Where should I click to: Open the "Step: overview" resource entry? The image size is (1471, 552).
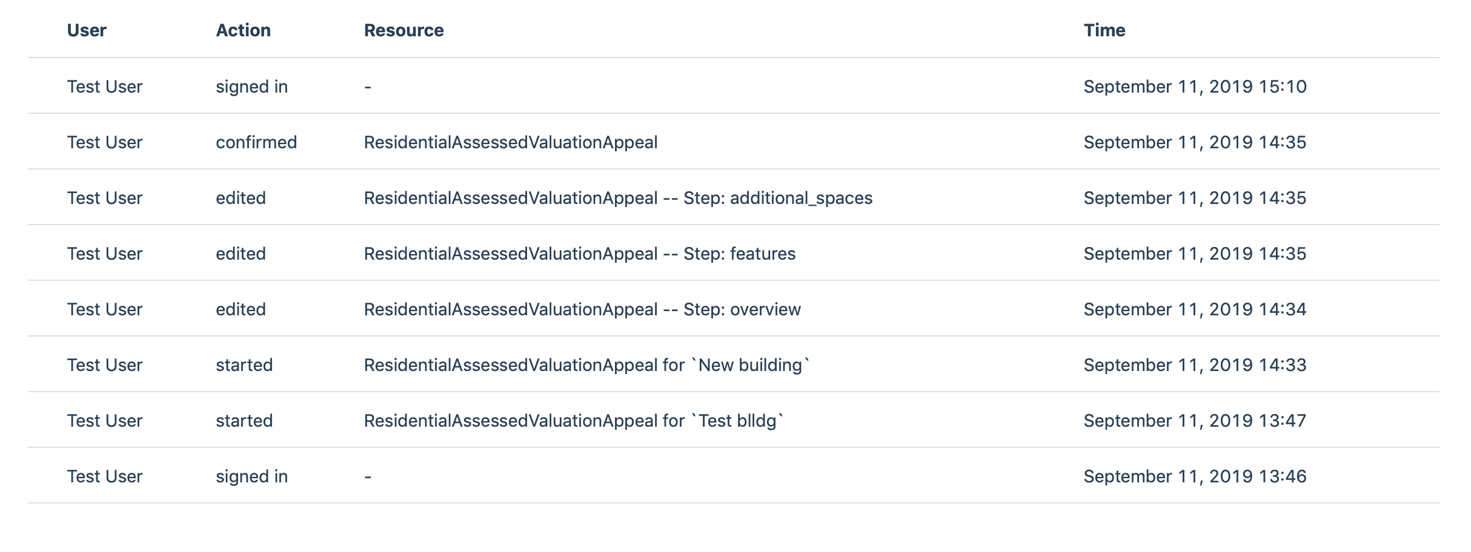tap(582, 309)
